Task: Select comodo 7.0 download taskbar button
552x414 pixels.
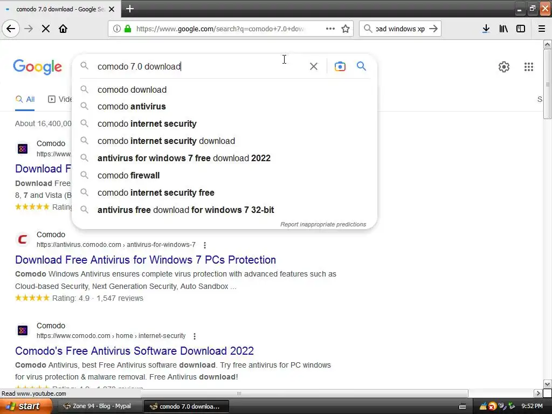Action: 187,406
